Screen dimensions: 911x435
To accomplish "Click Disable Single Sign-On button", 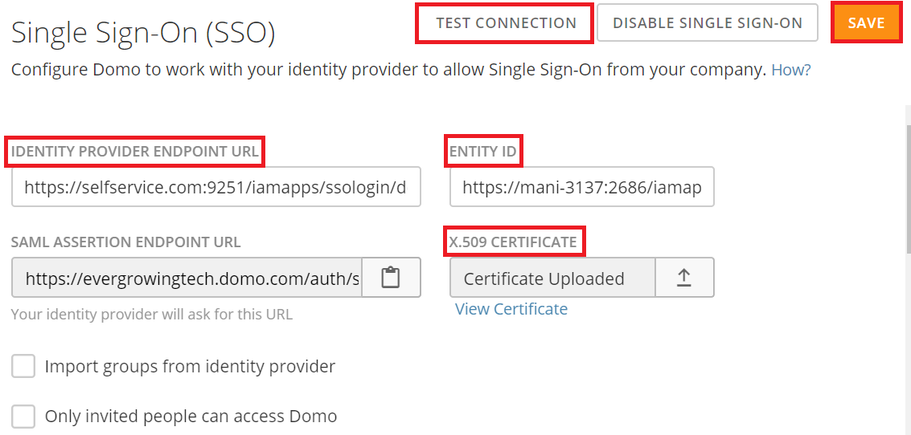I will [x=707, y=23].
